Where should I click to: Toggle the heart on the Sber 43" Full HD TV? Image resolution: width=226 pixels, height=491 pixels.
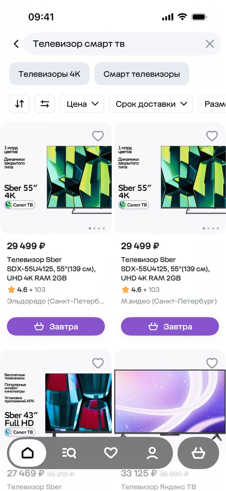[x=98, y=363]
